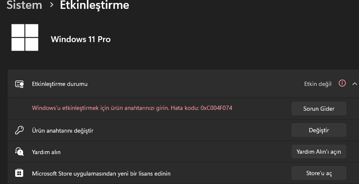
Task: Click the Microsoft Store icon
Action: click(x=19, y=173)
